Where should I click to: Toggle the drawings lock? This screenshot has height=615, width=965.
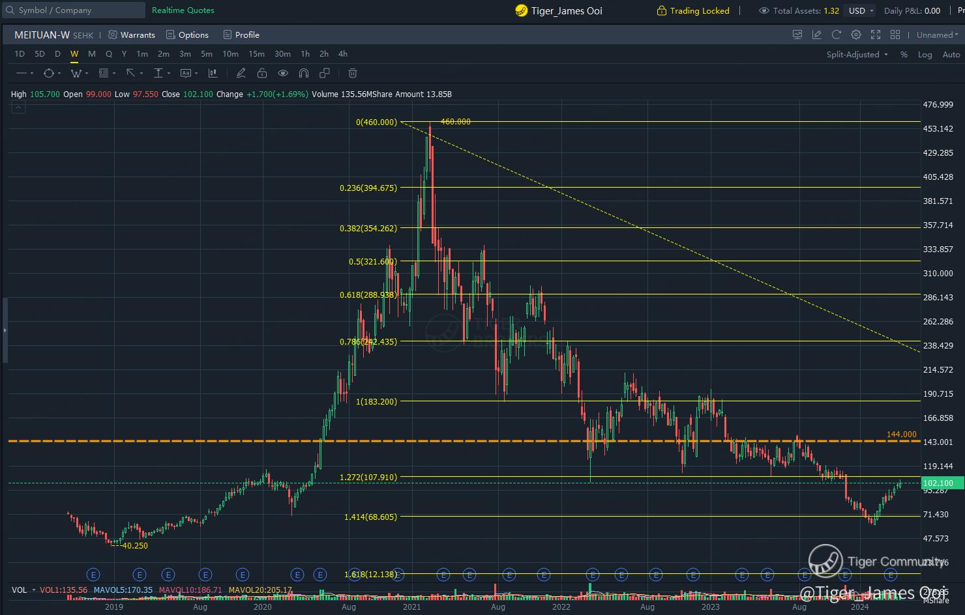click(x=261, y=73)
